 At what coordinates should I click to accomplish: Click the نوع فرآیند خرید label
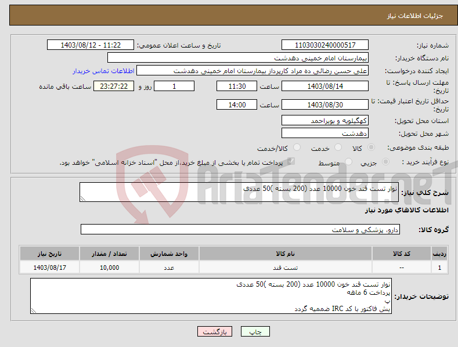click(425, 162)
